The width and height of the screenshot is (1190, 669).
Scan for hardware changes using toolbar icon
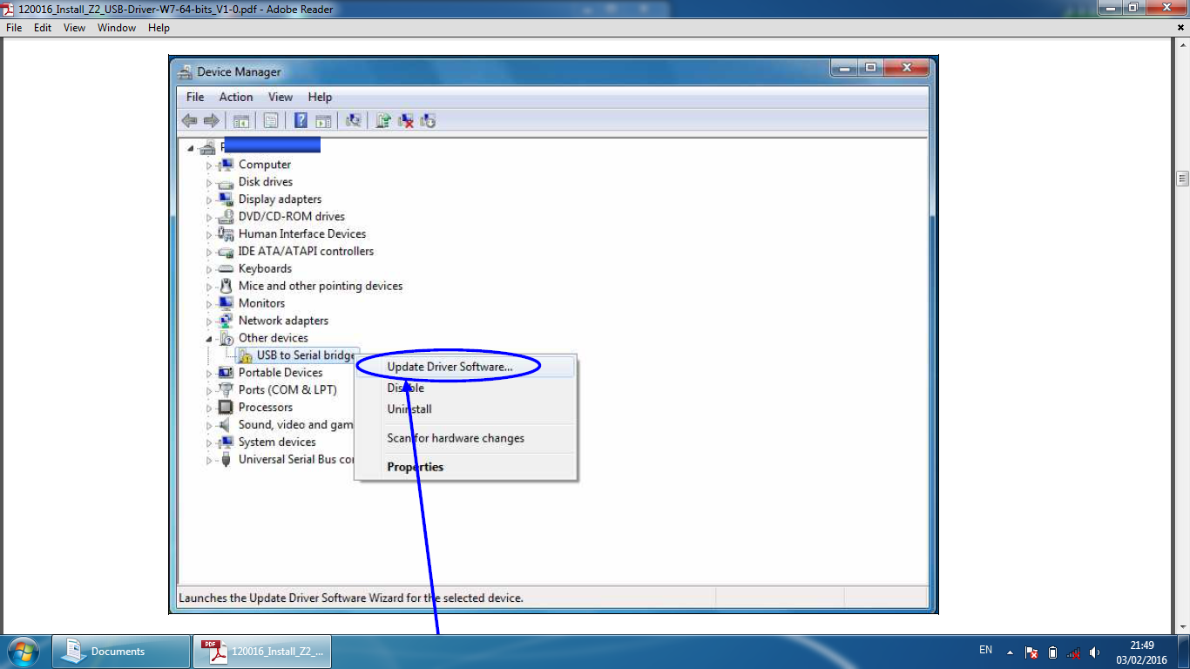(354, 120)
